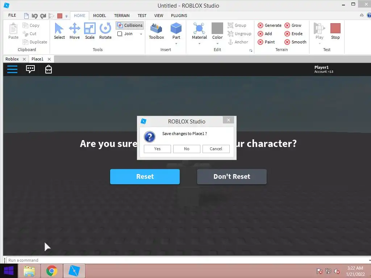Screen dimensions: 371x278
Task: Enable the Join checkbox
Action: coord(120,34)
